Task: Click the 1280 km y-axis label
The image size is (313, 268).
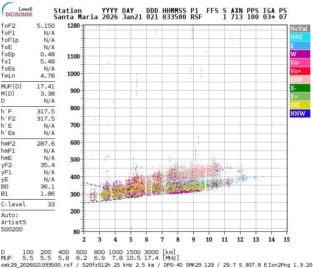Action: pyautogui.click(x=73, y=26)
